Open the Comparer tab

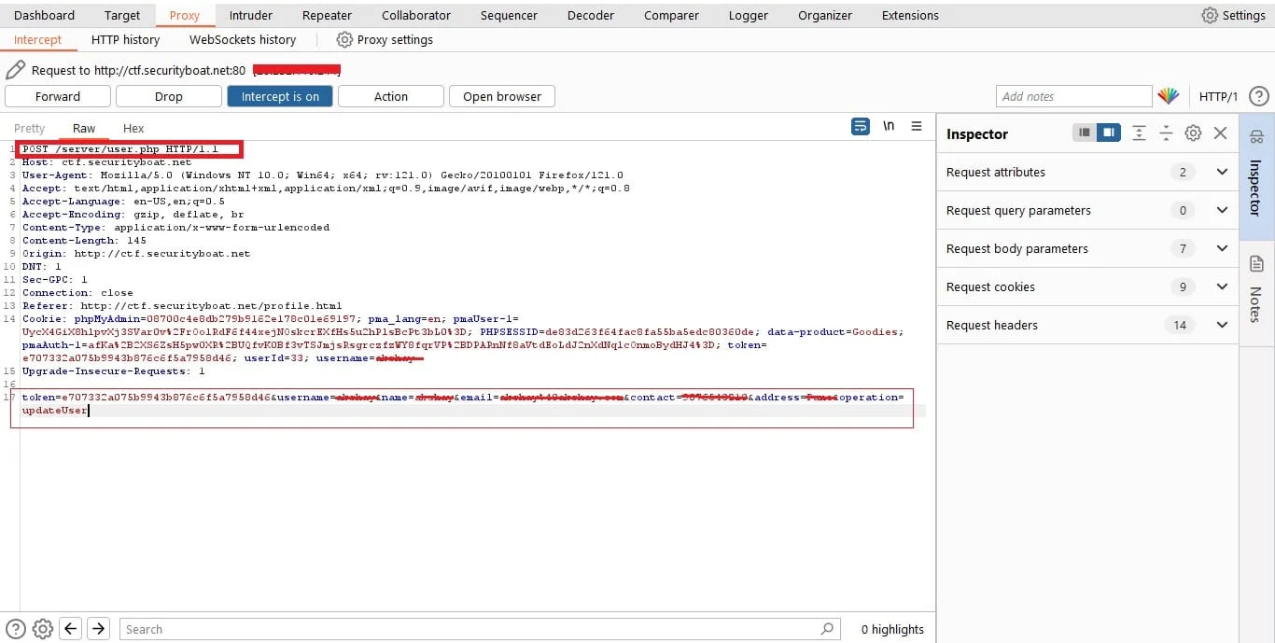point(672,15)
